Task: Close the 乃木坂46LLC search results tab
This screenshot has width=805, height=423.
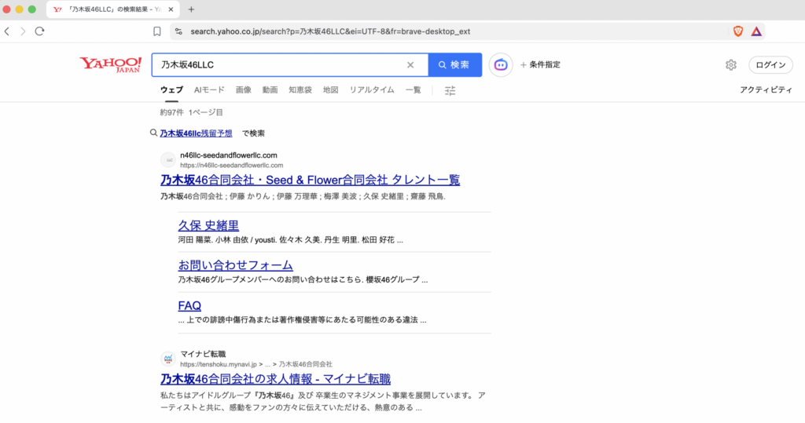Action: [171, 9]
